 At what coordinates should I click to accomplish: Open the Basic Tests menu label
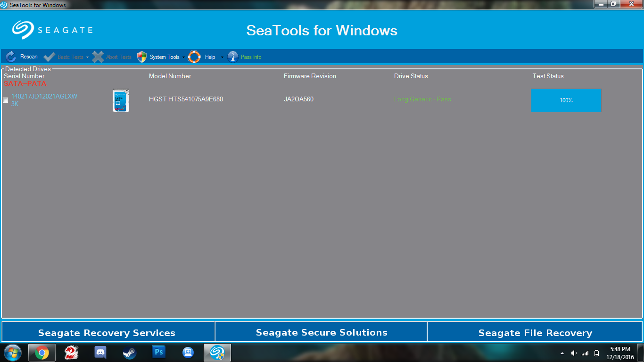tap(70, 57)
